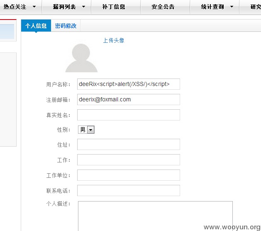Click the default avatar placeholder image
This screenshot has width=261, height=231.
pyautogui.click(x=81, y=58)
